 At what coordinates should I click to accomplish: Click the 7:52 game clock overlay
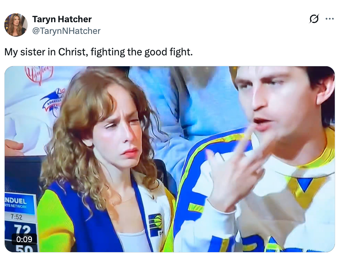tap(16, 217)
